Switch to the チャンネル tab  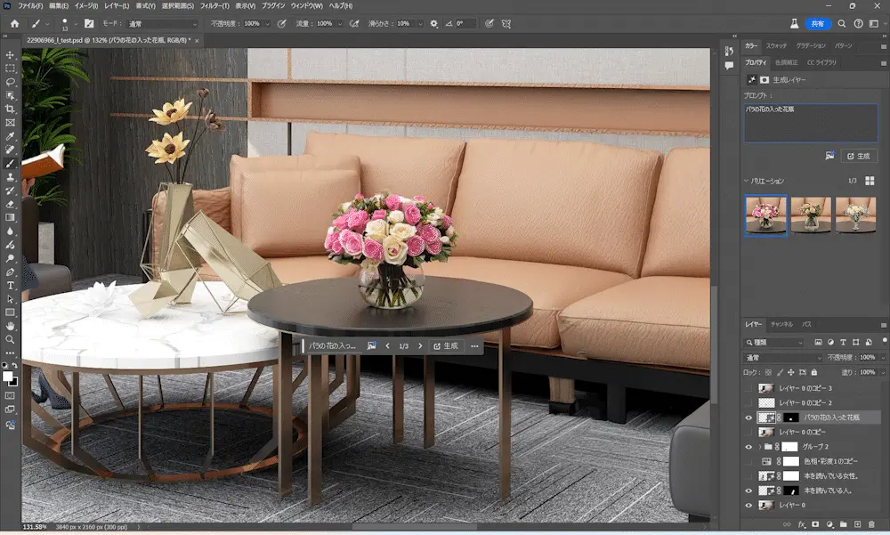781,324
